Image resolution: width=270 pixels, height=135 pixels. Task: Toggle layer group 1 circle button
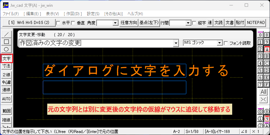coord(261,119)
